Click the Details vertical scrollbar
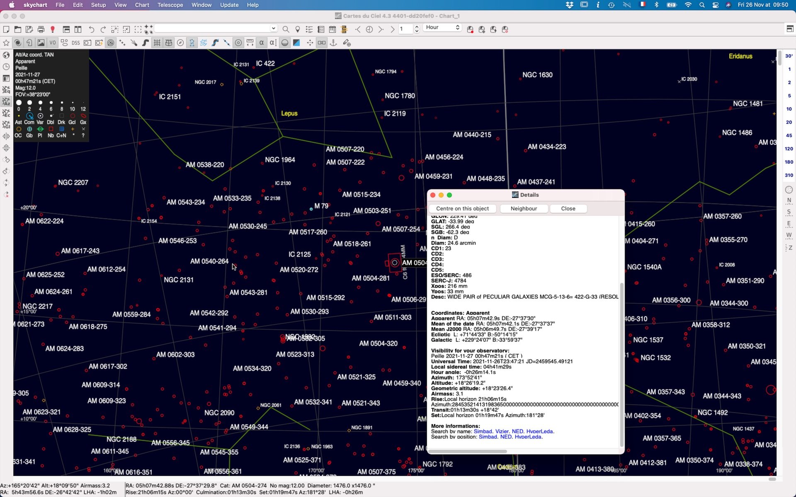 pyautogui.click(x=621, y=364)
